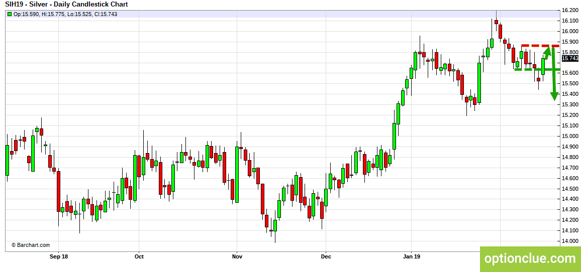Click the 15.300 price axis label
581x272 pixels.
click(x=570, y=105)
